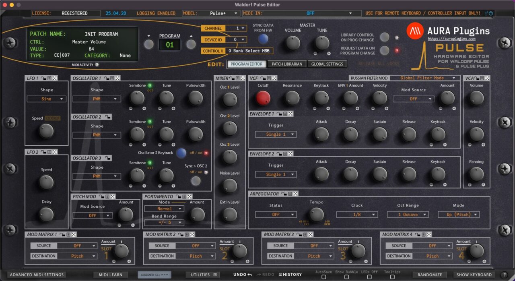
Task: Click the Undo arrow button
Action: (243, 275)
